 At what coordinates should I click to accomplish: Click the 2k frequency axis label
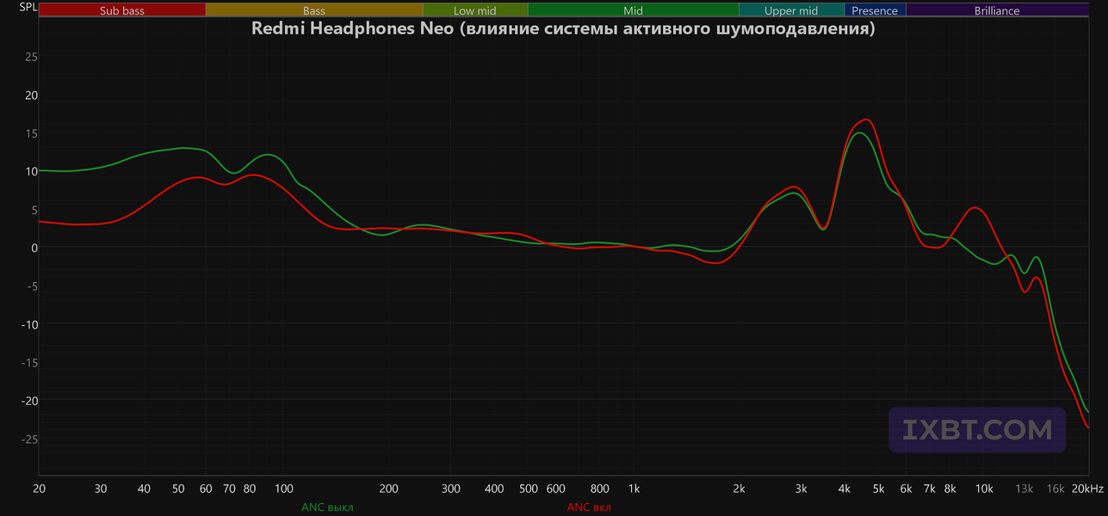click(739, 488)
